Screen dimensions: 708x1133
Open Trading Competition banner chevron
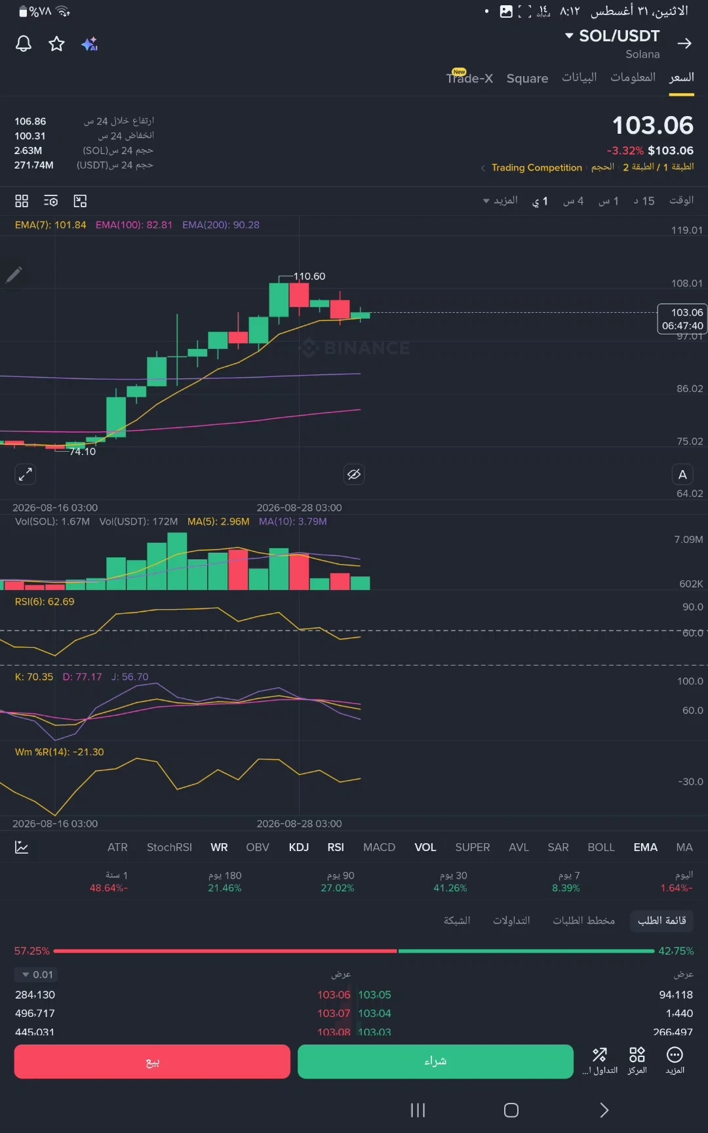483,168
